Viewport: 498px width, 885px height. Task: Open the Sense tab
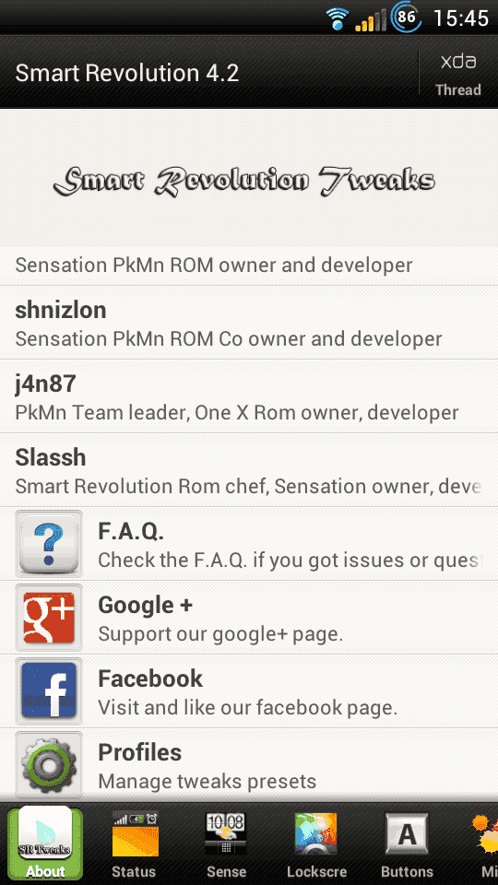[x=226, y=844]
